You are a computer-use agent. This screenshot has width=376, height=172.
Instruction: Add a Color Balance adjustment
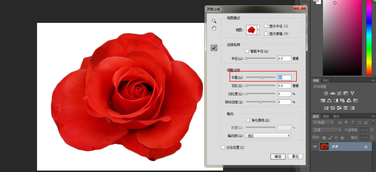[x=329, y=101]
